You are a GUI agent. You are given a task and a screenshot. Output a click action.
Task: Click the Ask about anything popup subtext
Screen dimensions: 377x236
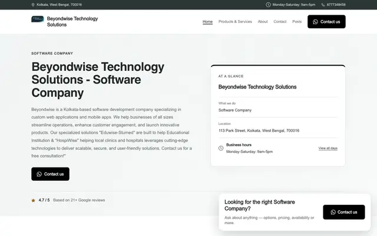click(x=269, y=220)
